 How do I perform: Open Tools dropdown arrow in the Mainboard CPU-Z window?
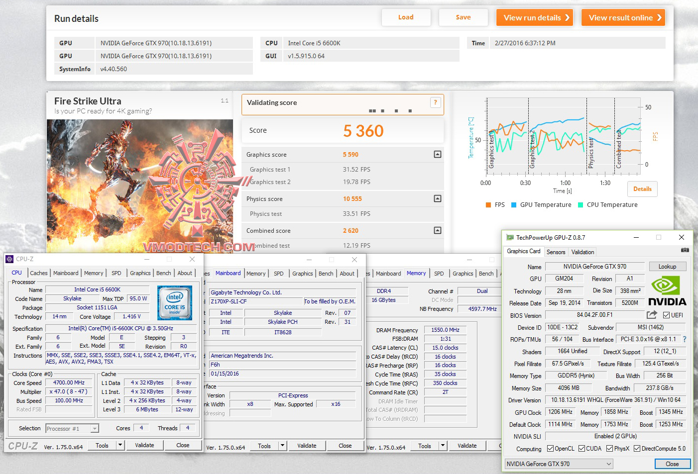(x=283, y=446)
